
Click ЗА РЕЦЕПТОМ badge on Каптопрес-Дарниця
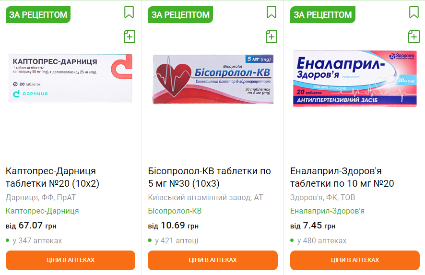38,15
